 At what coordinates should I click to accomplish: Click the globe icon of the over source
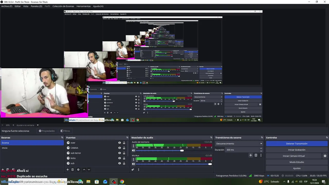click(x=68, y=143)
